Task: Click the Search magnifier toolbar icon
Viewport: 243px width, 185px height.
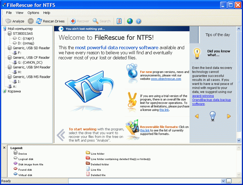Action: tap(95, 21)
